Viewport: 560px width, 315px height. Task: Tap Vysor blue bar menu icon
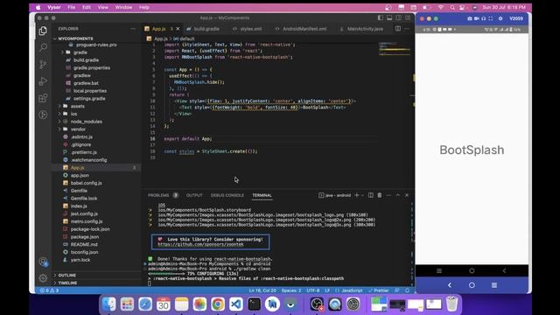pos(493,285)
